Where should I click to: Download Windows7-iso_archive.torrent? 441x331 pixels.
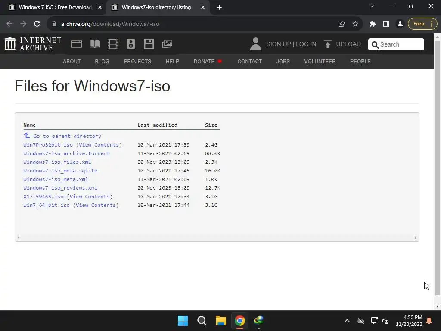(x=66, y=153)
